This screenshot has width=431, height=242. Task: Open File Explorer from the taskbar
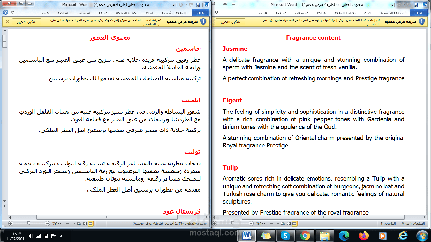[324, 235]
